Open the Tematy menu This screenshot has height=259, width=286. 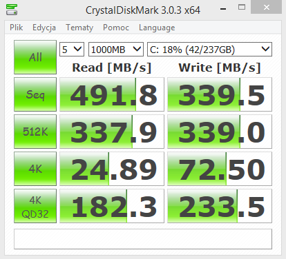pyautogui.click(x=79, y=28)
